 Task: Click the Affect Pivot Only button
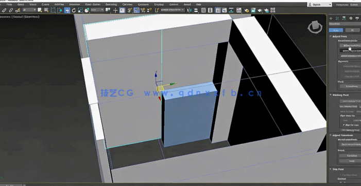tap(351, 45)
